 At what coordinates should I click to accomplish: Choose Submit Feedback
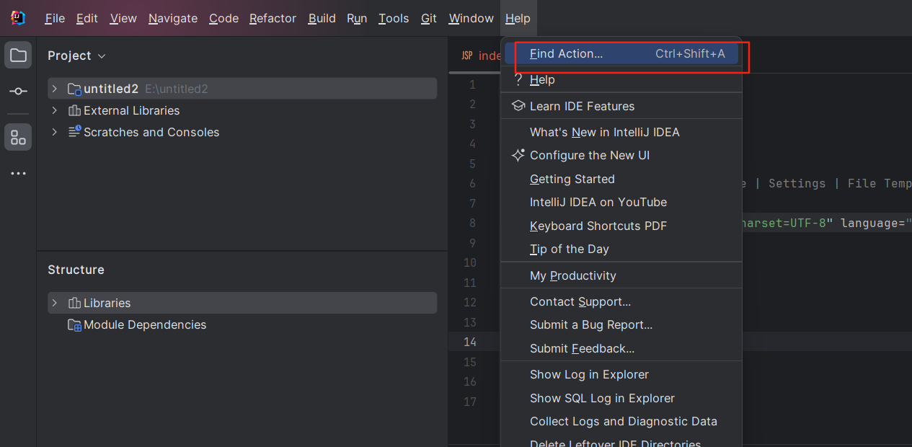coord(621,348)
